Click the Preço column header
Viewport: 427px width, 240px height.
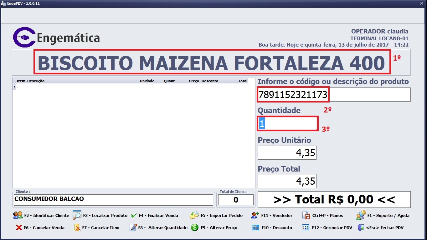coord(194,81)
